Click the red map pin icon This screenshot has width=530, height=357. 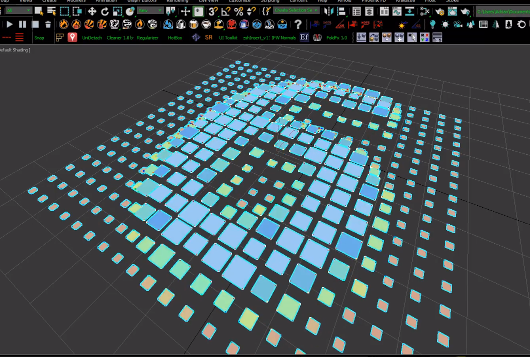72,37
